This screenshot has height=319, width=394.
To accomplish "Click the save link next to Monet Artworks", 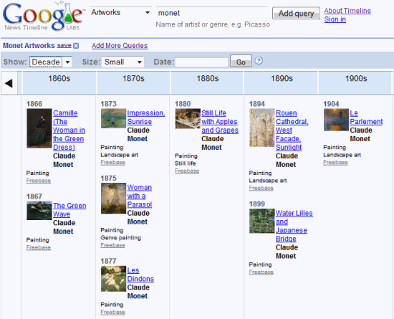I will (64, 45).
